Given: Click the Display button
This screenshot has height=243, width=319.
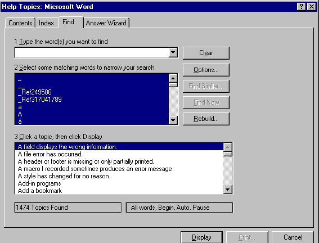Looking at the screenshot, I should pyautogui.click(x=201, y=237).
